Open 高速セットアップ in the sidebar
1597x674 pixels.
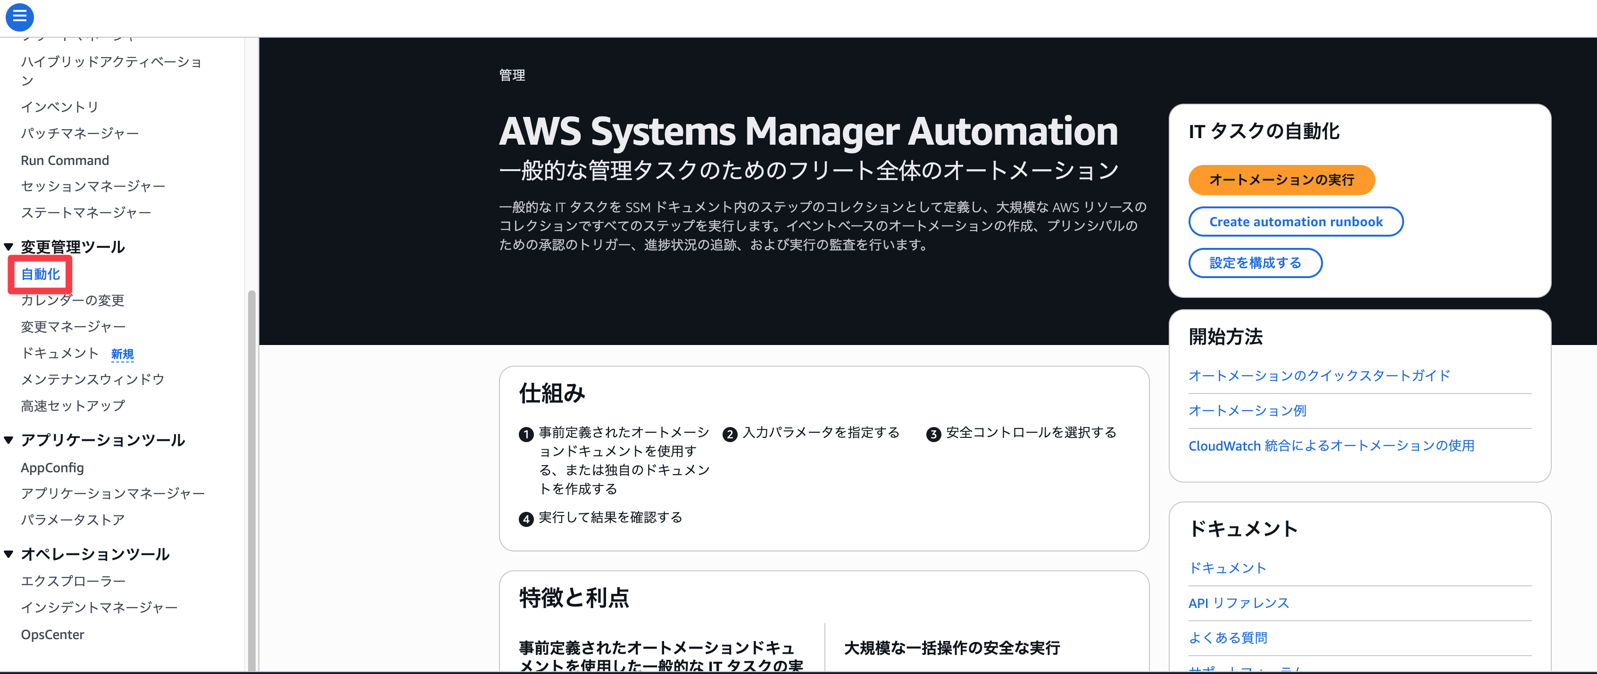coord(73,406)
